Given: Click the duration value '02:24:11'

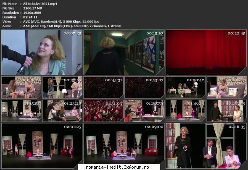Looking at the screenshot, I should (x=30, y=17).
